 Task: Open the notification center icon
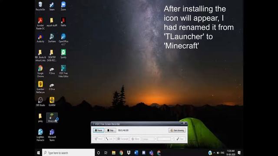(x=239, y=153)
